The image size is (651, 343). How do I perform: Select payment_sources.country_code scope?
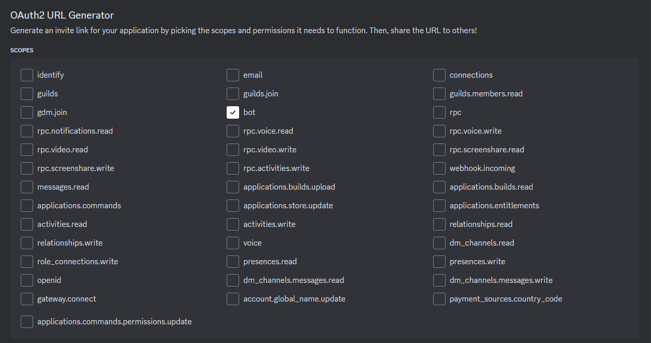[439, 299]
